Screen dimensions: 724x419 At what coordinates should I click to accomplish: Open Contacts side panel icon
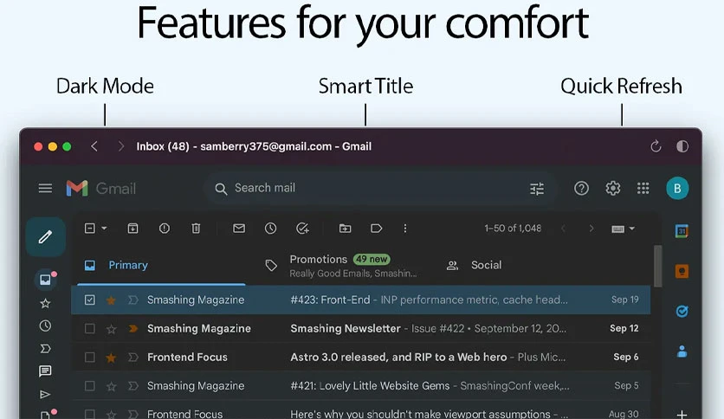[682, 351]
